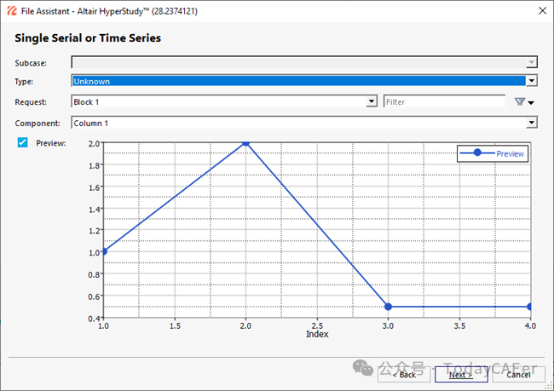Open the Request dropdown with Block 1
Image resolution: width=554 pixels, height=391 pixels.
tap(371, 102)
